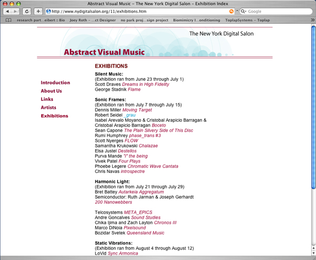Image resolution: width=316 pixels, height=260 pixels.
Task: Open Telcosystems' 'META_EPICS' link
Action: point(138,213)
